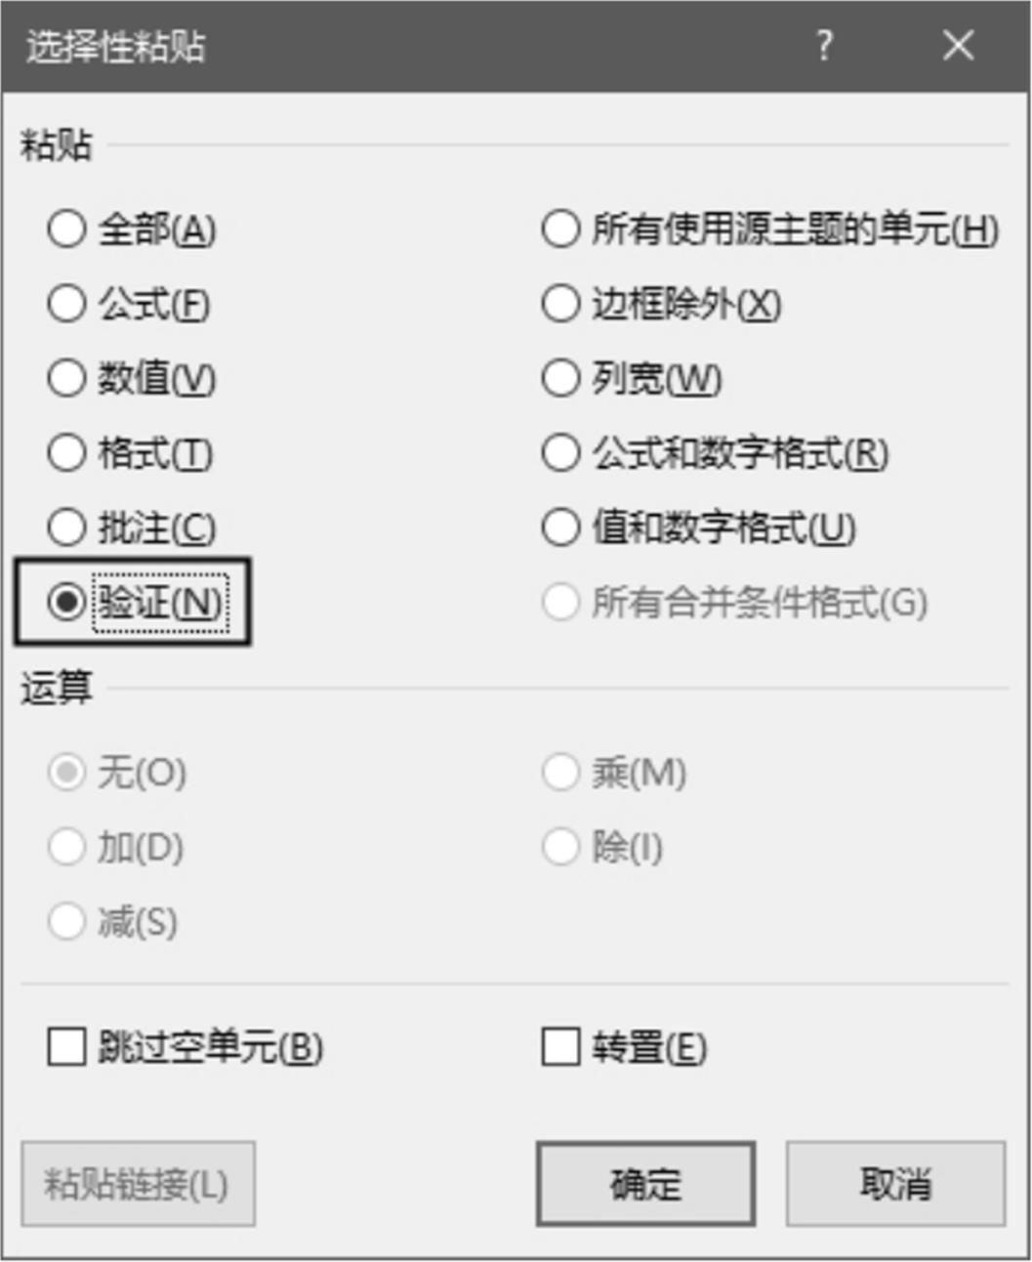Select 值和数字格式(U) radio button

pyautogui.click(x=560, y=527)
